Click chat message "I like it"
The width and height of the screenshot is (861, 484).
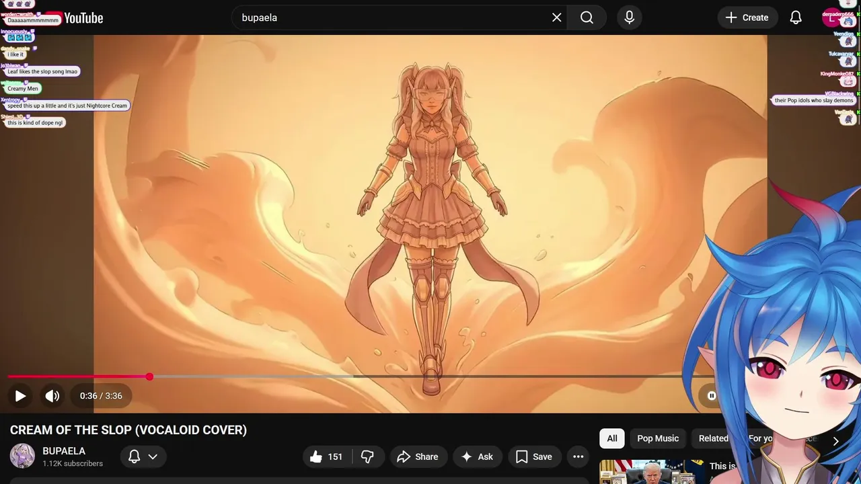click(15, 54)
